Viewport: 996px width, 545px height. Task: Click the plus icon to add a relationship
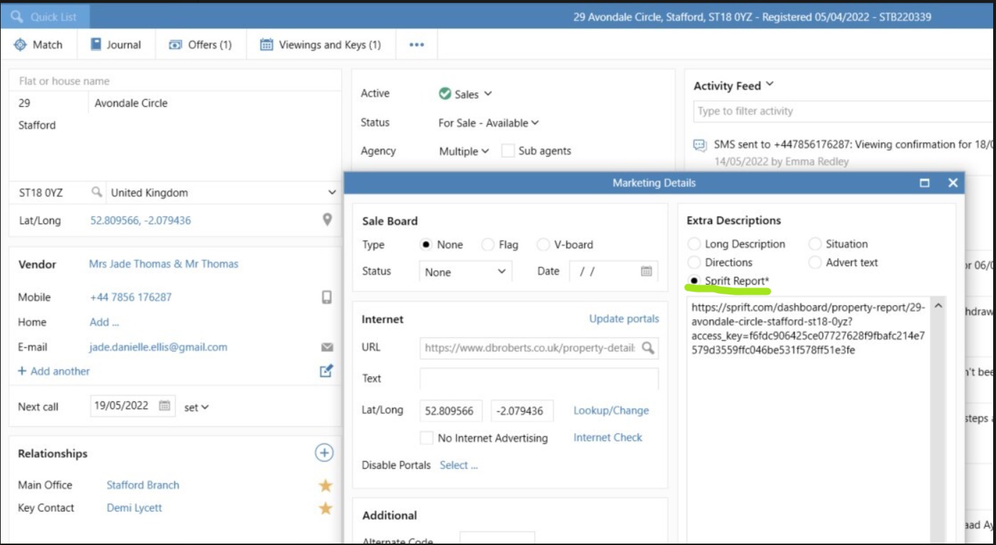(324, 452)
